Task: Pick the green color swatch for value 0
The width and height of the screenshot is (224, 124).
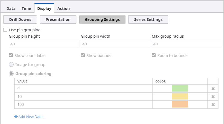Action: pos(180,89)
